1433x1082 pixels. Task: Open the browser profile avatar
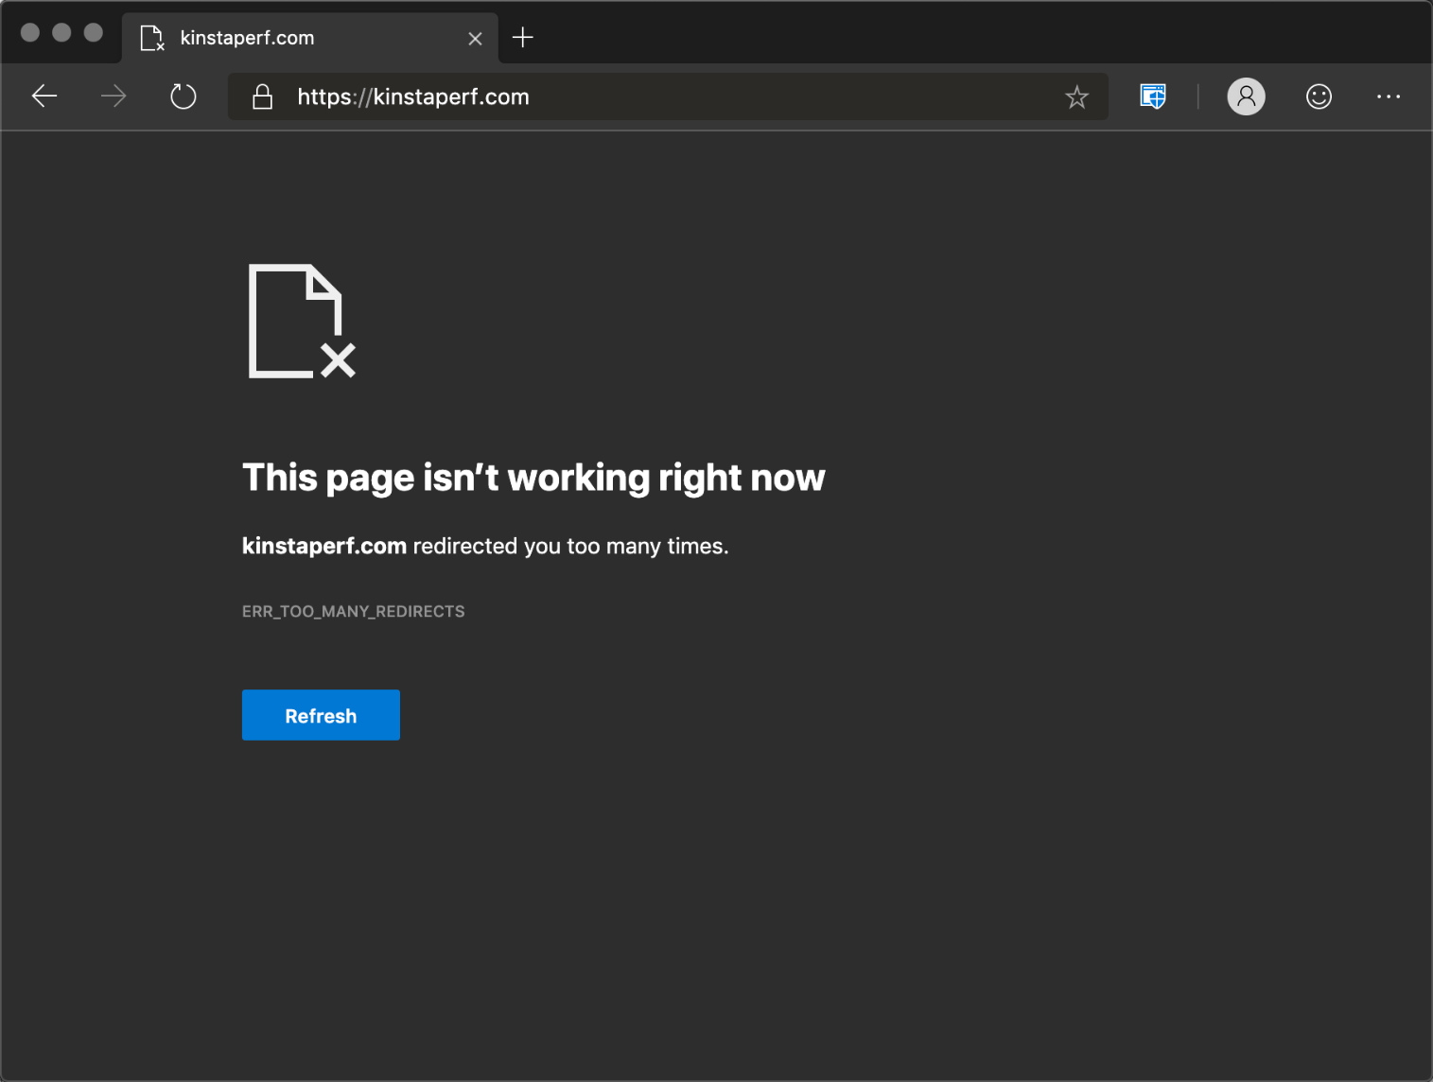click(1246, 96)
